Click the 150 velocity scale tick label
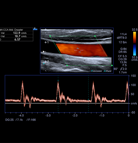The height and width of the screenshot is (143, 138). click(133, 76)
